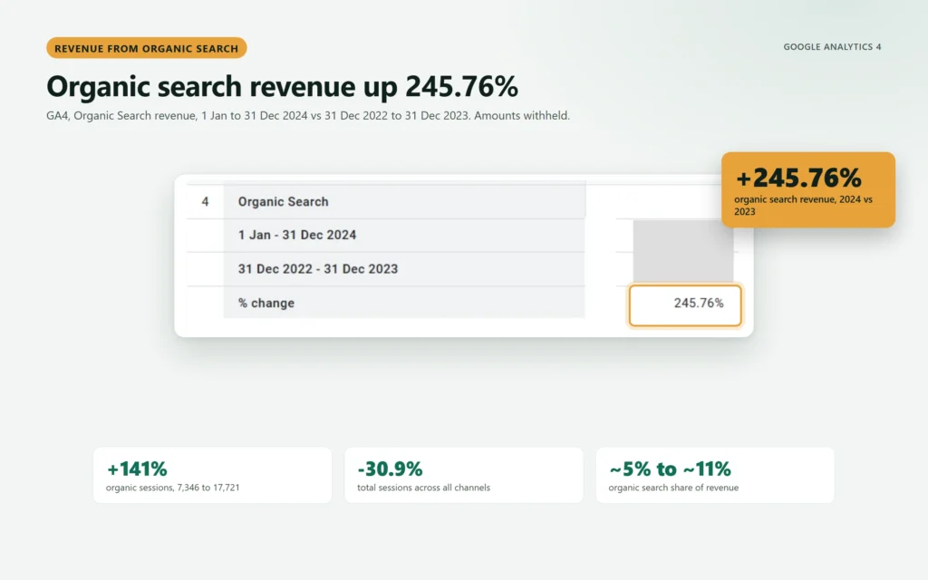Click the '+141%' stat figure

[x=137, y=469]
